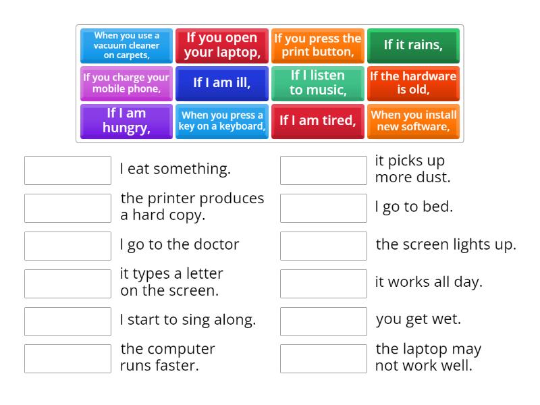Viewport: 540px width, 405px height.
Task: Click 'If the hardware is old,' tile
Action: point(413,83)
